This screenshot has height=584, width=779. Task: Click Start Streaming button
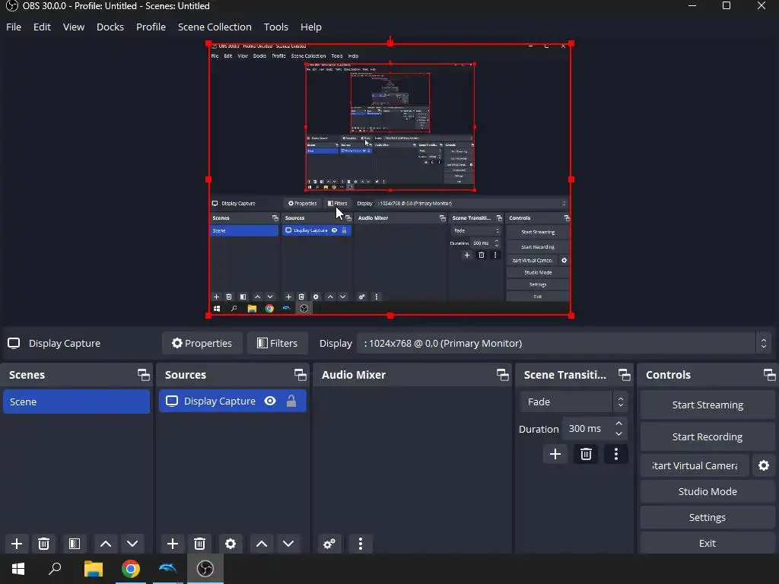point(707,405)
